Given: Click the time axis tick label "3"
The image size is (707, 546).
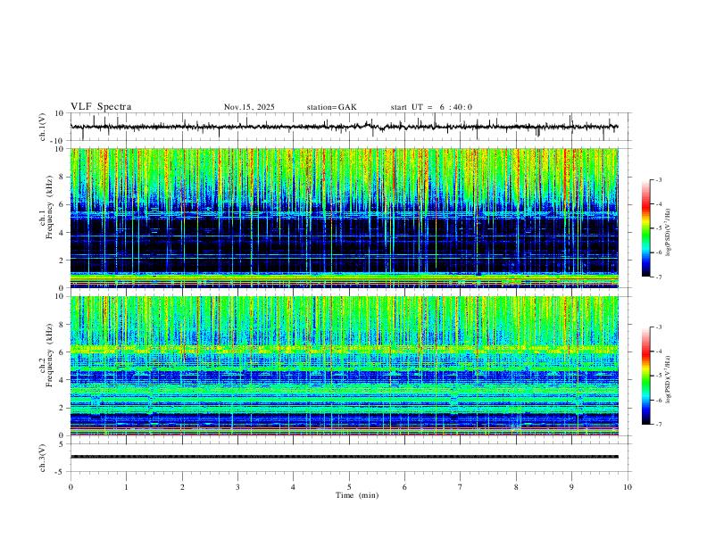Looking at the screenshot, I should (237, 487).
